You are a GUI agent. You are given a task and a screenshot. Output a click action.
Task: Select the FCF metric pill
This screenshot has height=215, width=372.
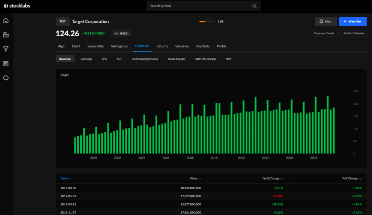pyautogui.click(x=119, y=59)
